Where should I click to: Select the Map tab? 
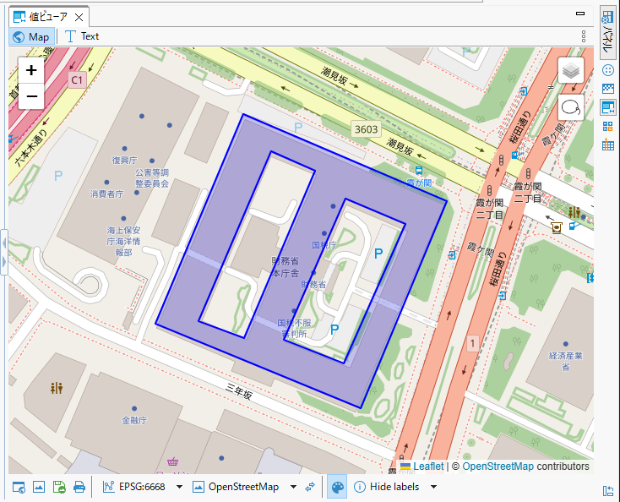(x=32, y=36)
